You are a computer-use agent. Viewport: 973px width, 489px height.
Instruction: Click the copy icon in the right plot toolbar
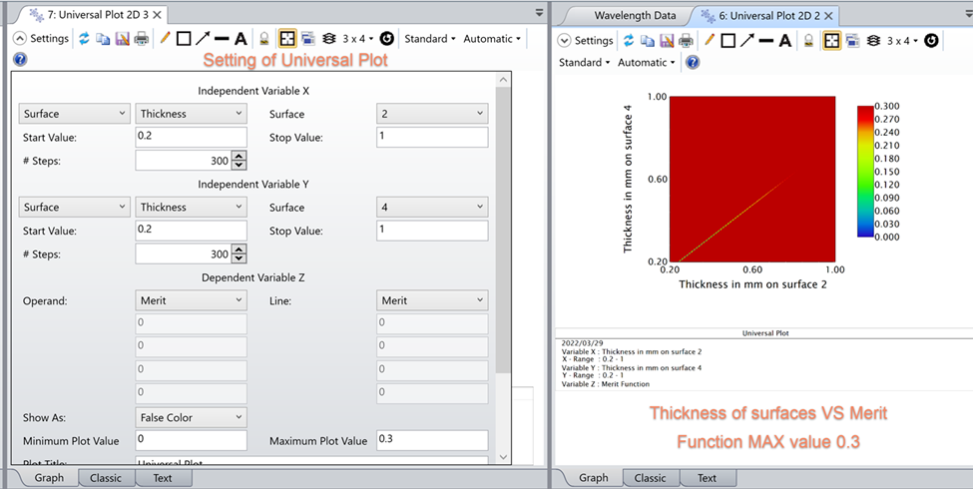[648, 41]
